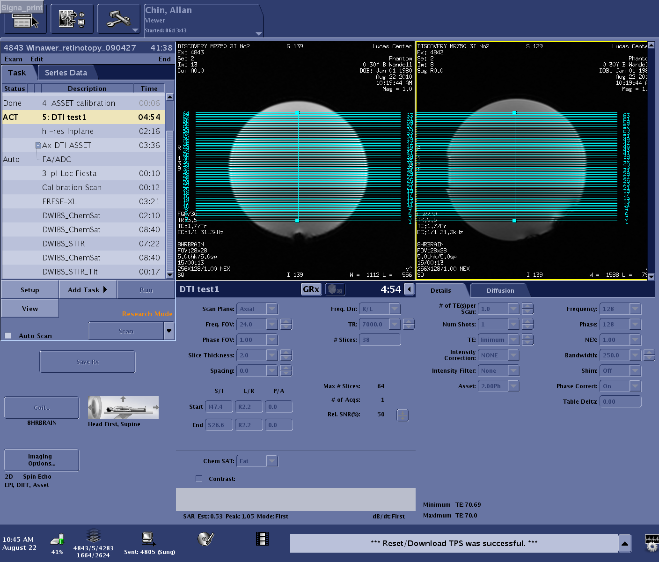Click the patient position Head First Supine thumbnail
659x562 pixels.
pos(123,408)
